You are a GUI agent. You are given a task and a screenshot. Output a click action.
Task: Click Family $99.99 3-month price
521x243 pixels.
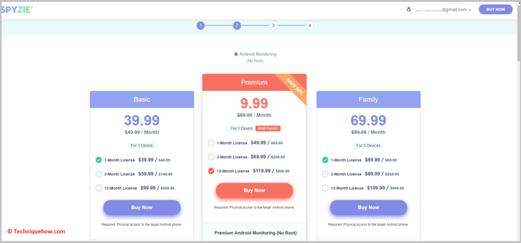click(372, 174)
